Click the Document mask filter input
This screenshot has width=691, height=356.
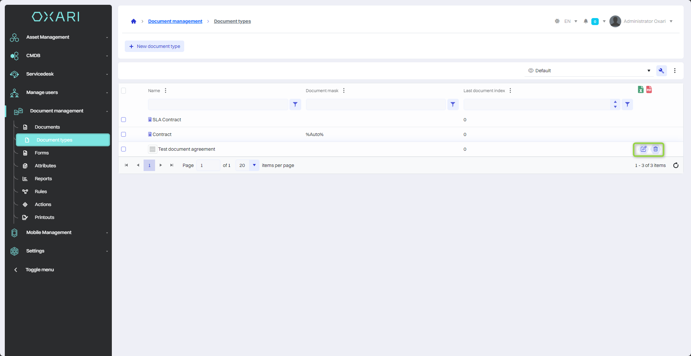[375, 105]
